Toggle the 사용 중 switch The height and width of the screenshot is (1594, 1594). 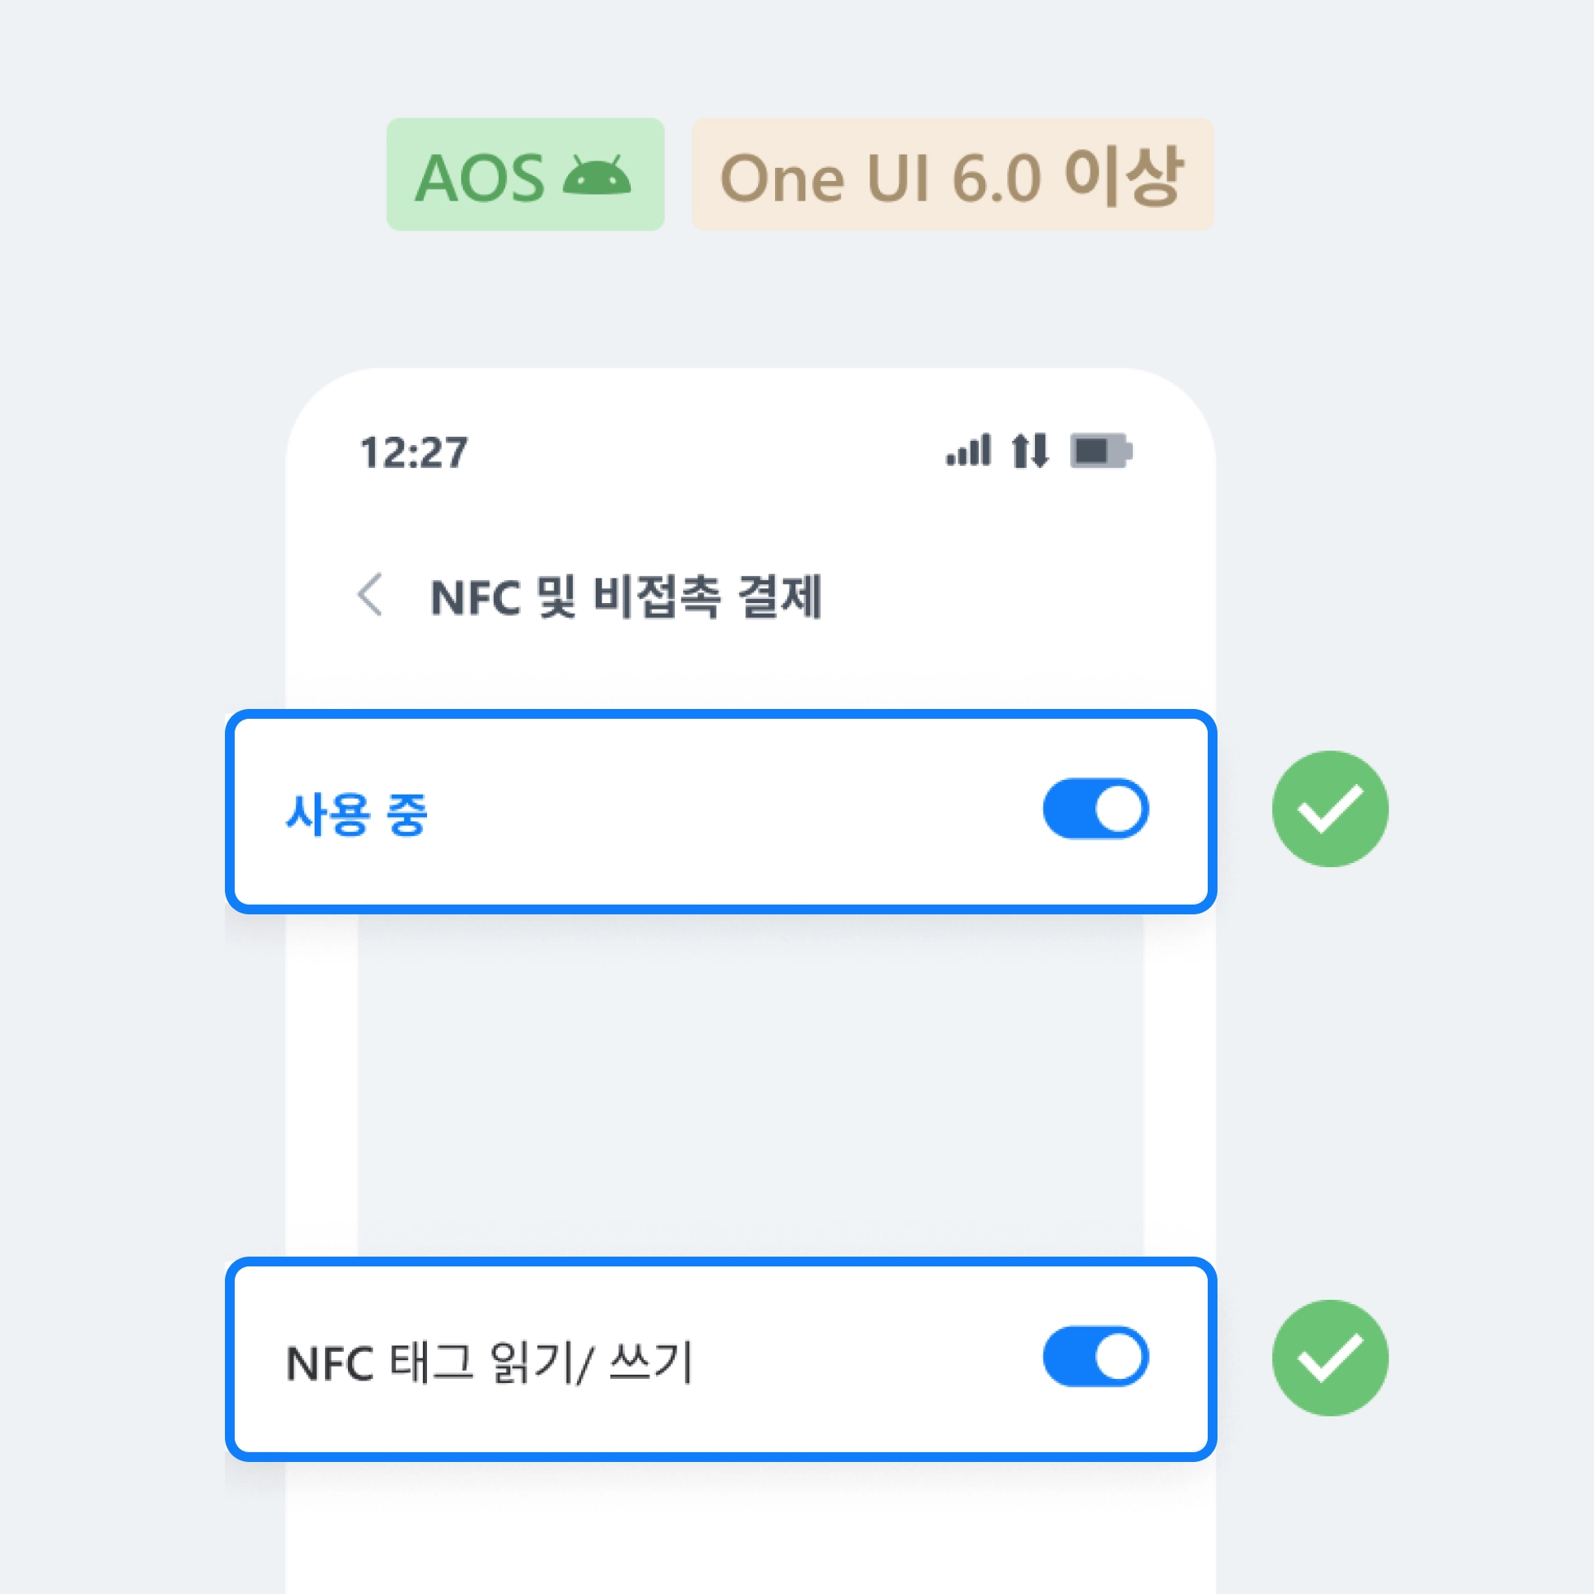click(1094, 808)
